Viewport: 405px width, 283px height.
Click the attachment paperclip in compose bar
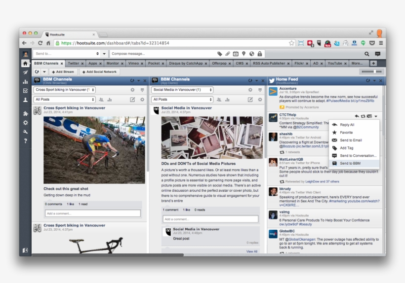click(x=228, y=54)
